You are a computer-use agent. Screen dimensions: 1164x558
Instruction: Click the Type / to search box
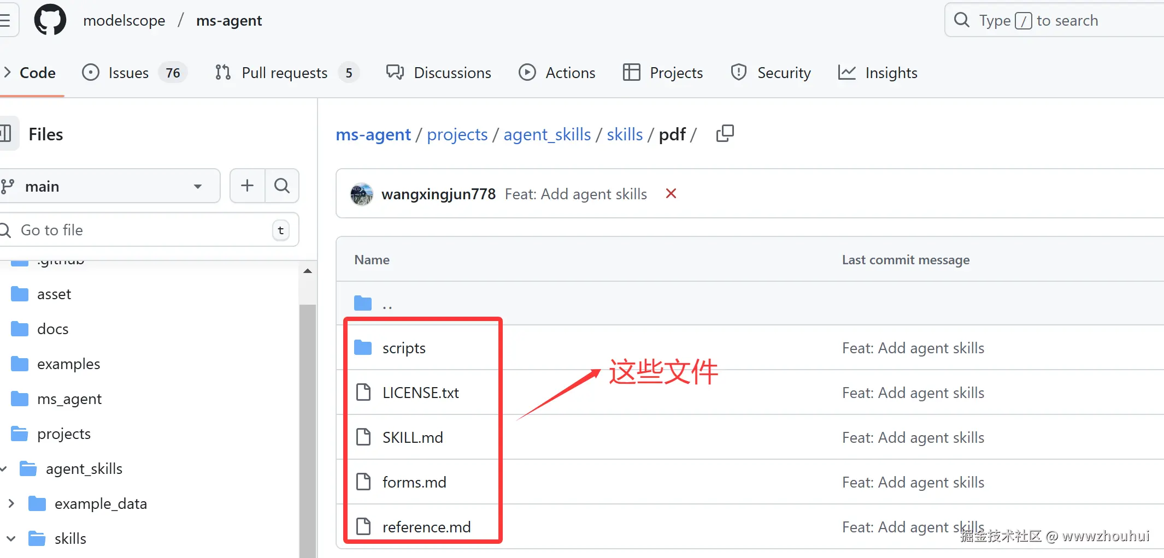click(1054, 20)
